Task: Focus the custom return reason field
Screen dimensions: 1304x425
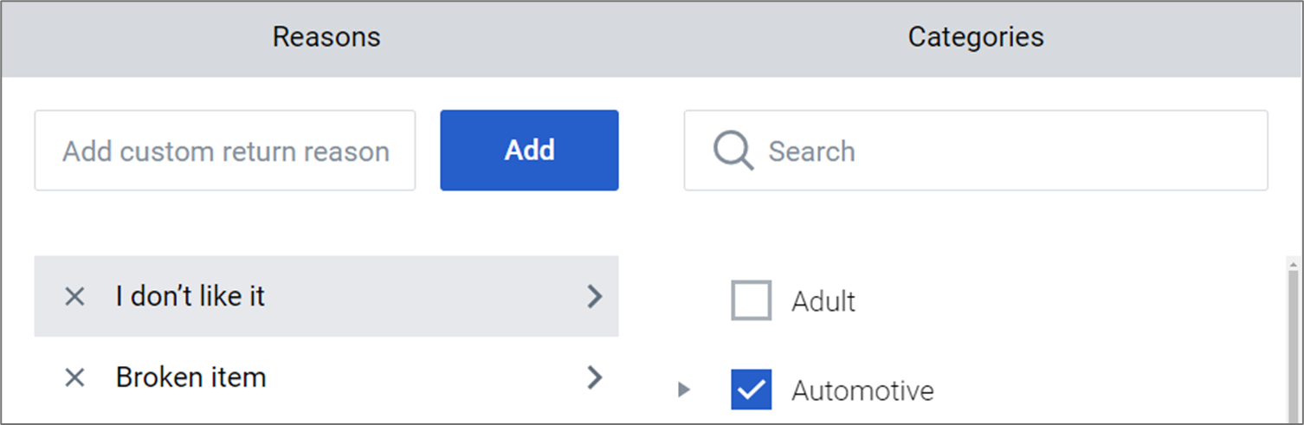Action: pos(225,151)
